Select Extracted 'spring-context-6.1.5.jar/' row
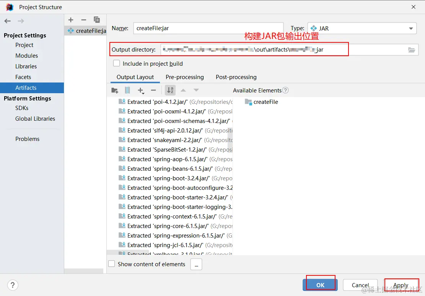 pos(176,217)
